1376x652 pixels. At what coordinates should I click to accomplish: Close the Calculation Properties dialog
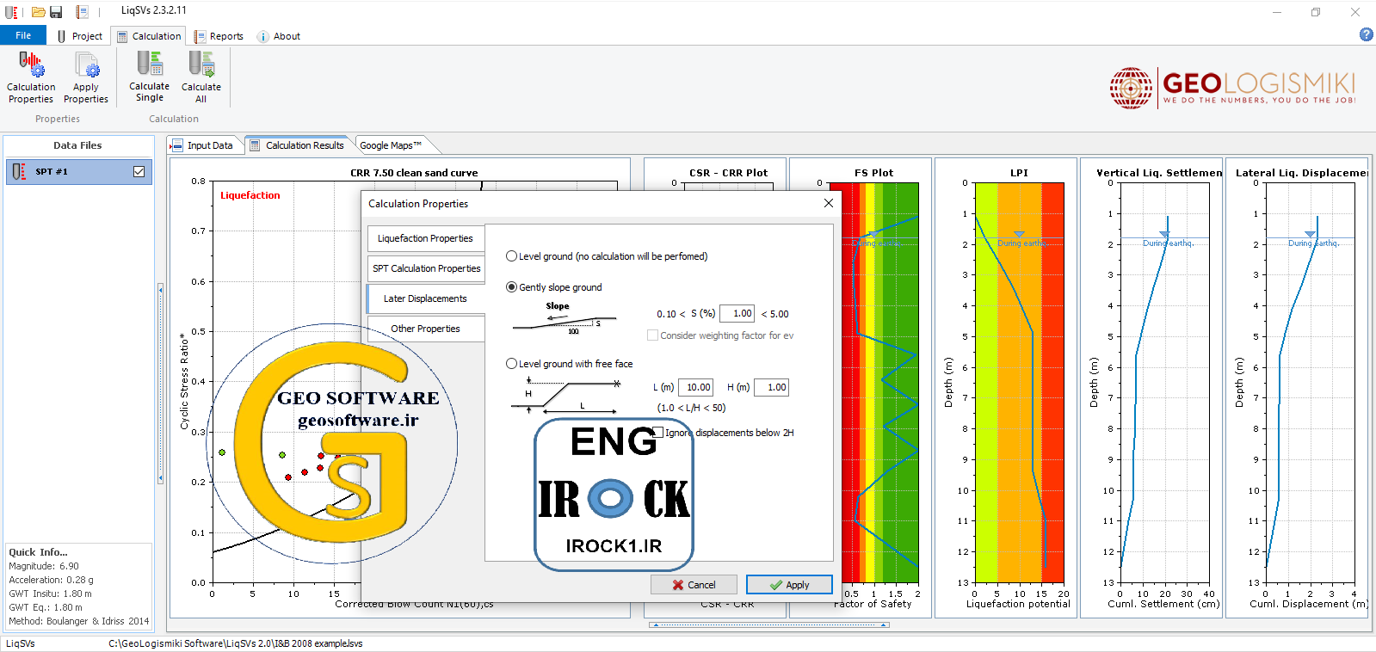tap(828, 203)
